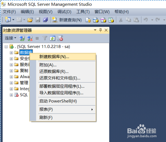Choose 附加(A)... from context menu
Viewport: 166px width, 142px height.
point(63,65)
